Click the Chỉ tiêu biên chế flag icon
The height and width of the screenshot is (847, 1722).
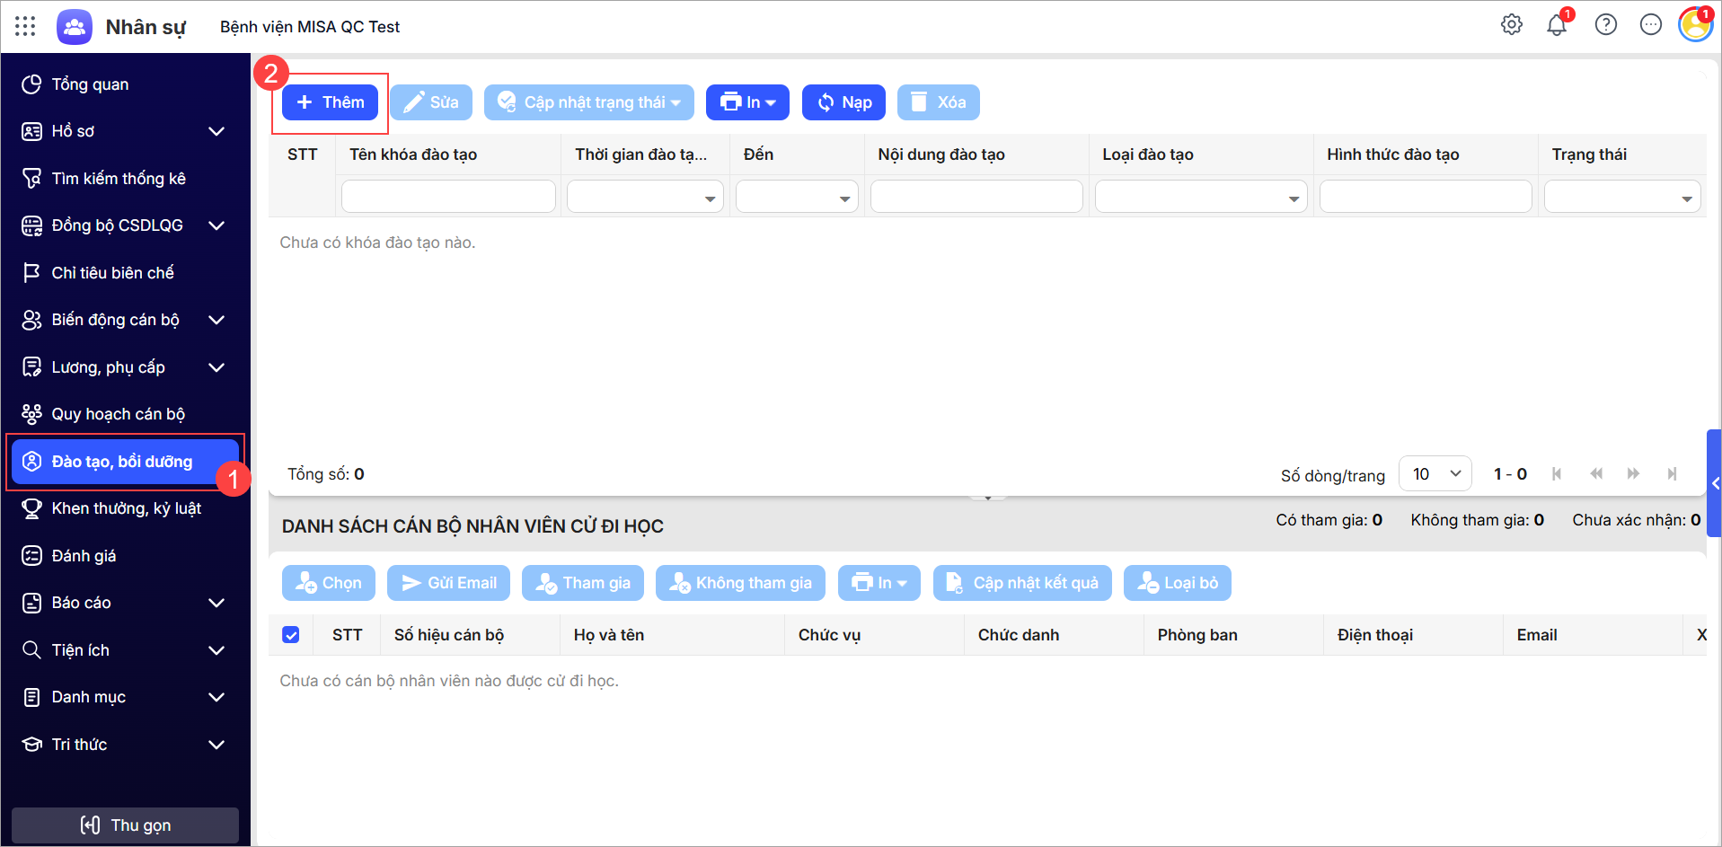pos(31,273)
